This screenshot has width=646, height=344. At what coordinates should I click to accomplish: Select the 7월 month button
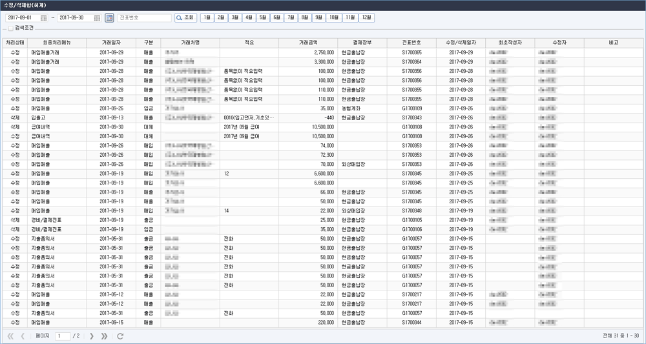coord(291,17)
